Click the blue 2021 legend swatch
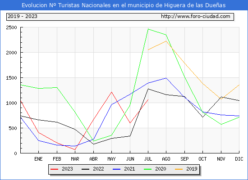Image resolution: width=248 pixels, height=180 pixels. (x=117, y=169)
